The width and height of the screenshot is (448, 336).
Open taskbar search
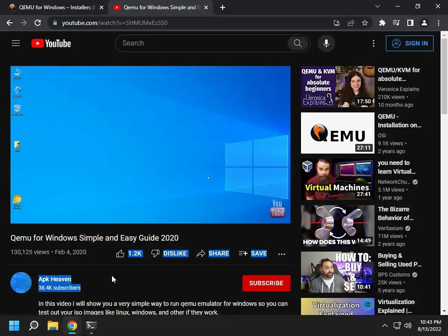[x=34, y=325]
